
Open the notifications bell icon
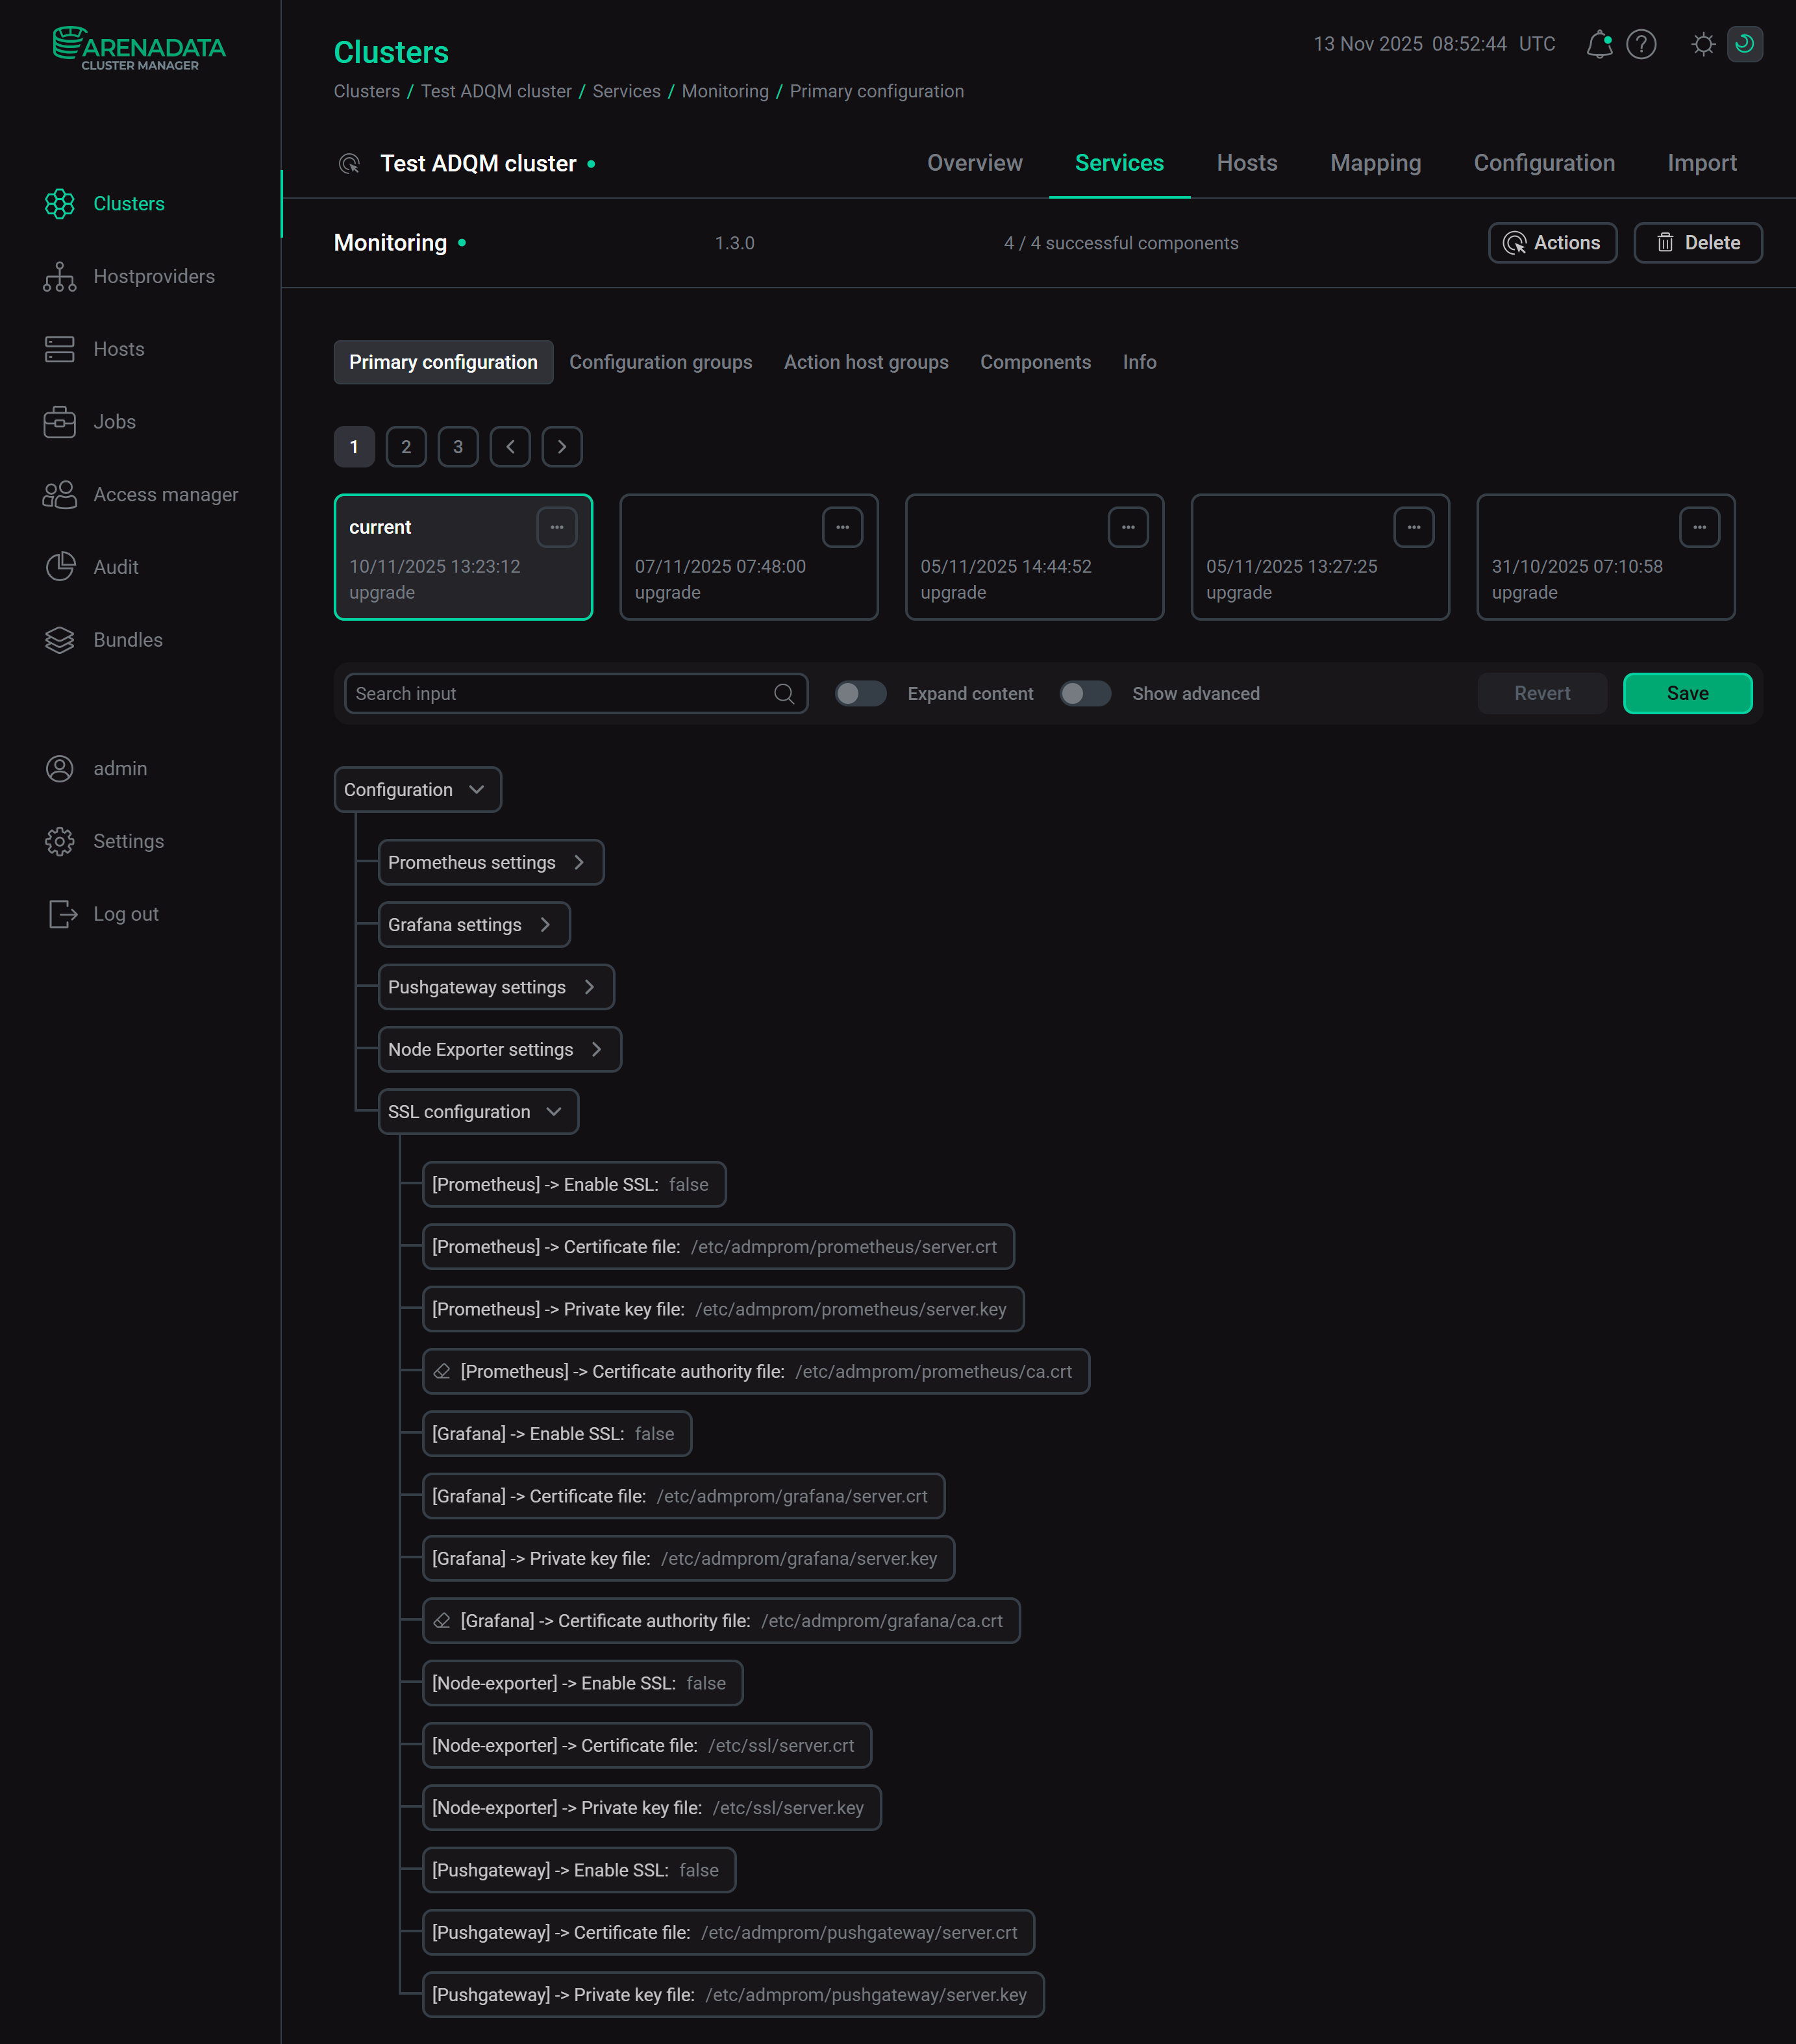pos(1599,44)
